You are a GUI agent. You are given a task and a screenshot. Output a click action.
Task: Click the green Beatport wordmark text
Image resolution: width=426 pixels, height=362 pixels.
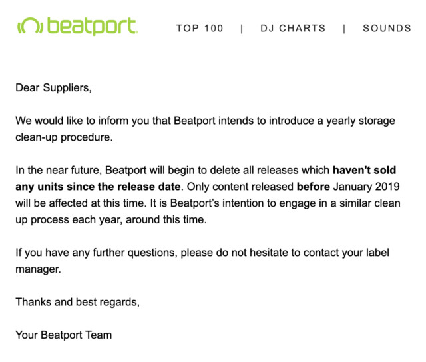coord(92,26)
